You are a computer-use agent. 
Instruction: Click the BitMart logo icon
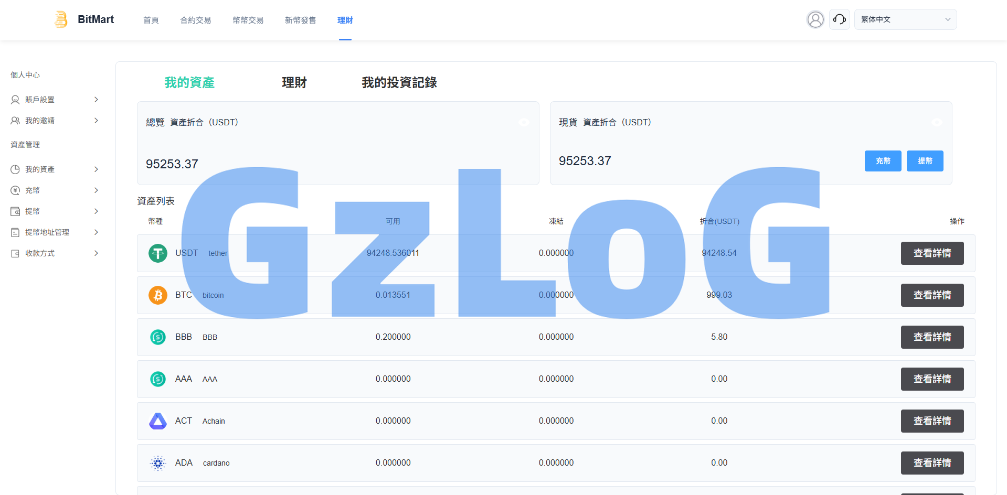pyautogui.click(x=61, y=19)
